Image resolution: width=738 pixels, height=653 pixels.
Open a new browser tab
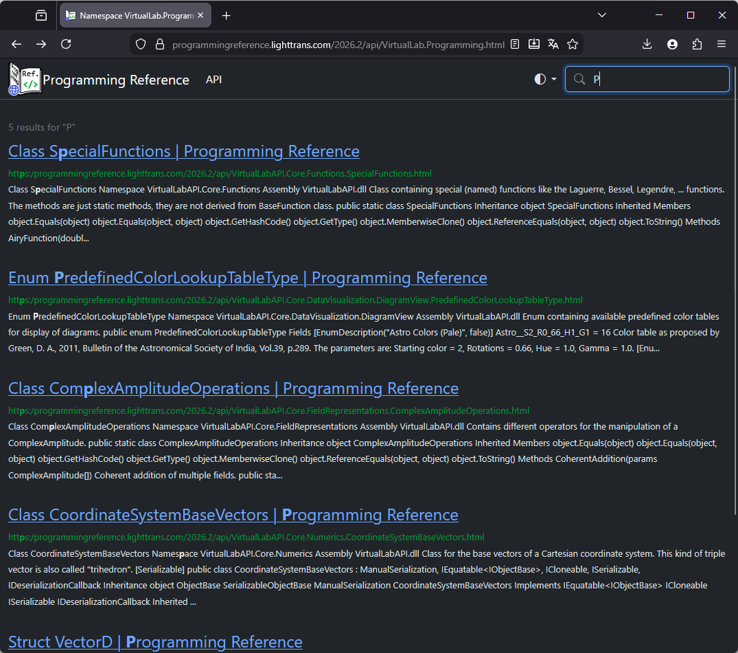(x=227, y=16)
